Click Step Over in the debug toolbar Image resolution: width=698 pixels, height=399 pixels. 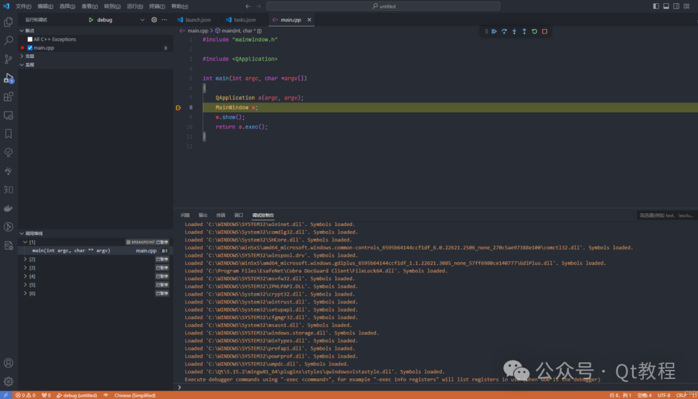[504, 32]
